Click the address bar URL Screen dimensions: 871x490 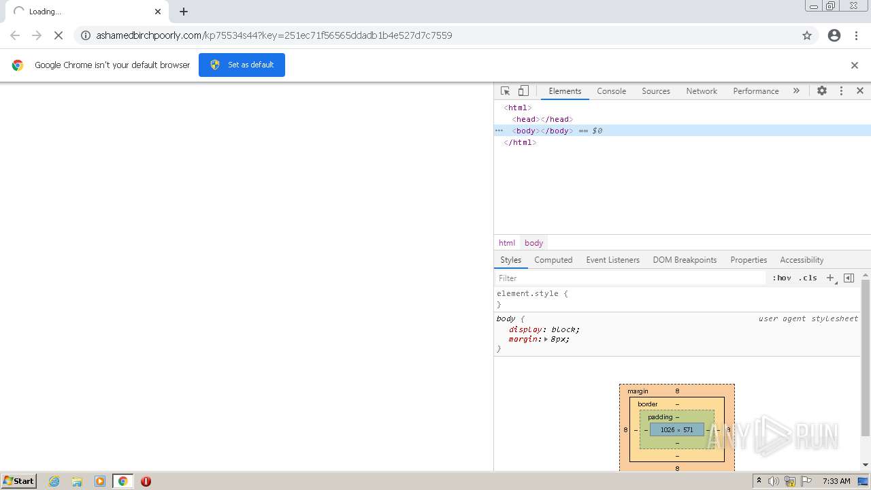click(x=274, y=35)
